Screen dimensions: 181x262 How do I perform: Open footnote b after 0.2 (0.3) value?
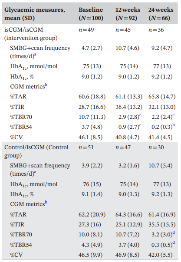tap(174, 125)
